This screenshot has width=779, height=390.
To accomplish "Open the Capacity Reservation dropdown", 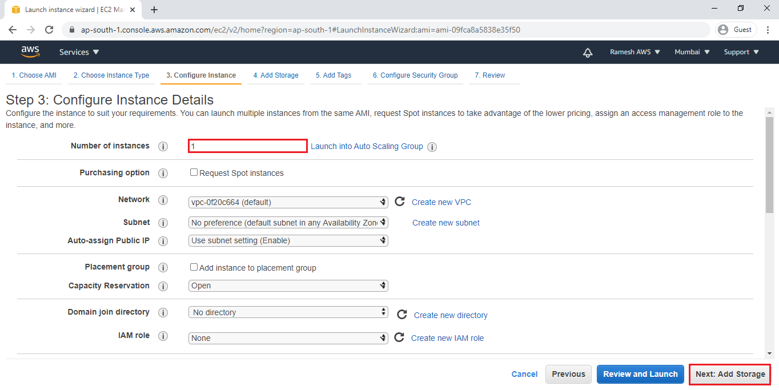I will tap(288, 286).
